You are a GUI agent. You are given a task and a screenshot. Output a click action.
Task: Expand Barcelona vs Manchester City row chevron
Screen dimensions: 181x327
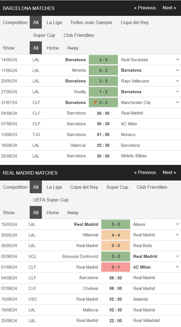(x=177, y=102)
